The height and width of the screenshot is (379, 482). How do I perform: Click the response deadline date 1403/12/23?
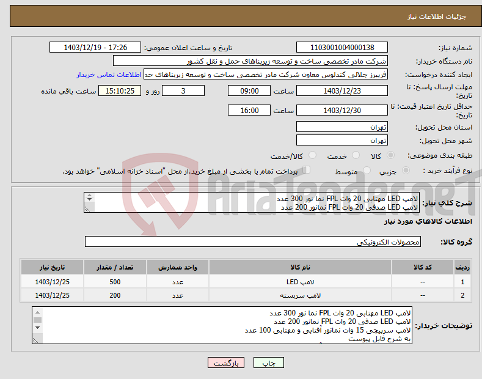click(342, 90)
